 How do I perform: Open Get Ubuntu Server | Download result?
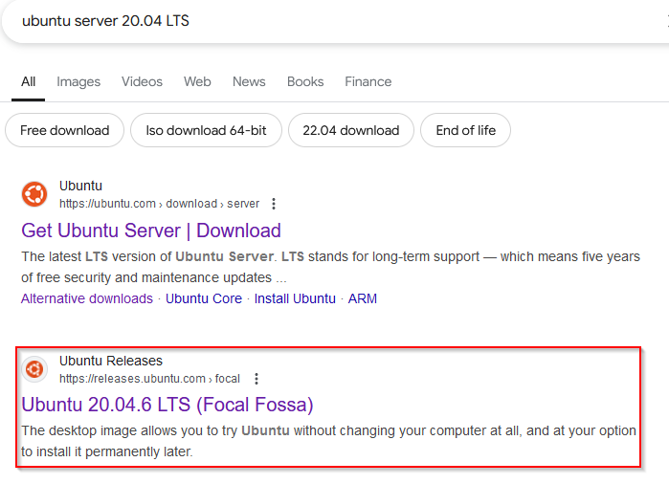click(151, 231)
